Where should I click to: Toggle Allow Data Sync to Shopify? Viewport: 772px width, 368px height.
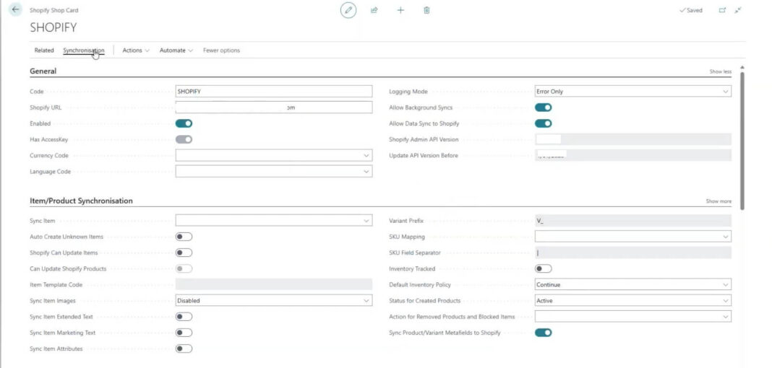(543, 123)
